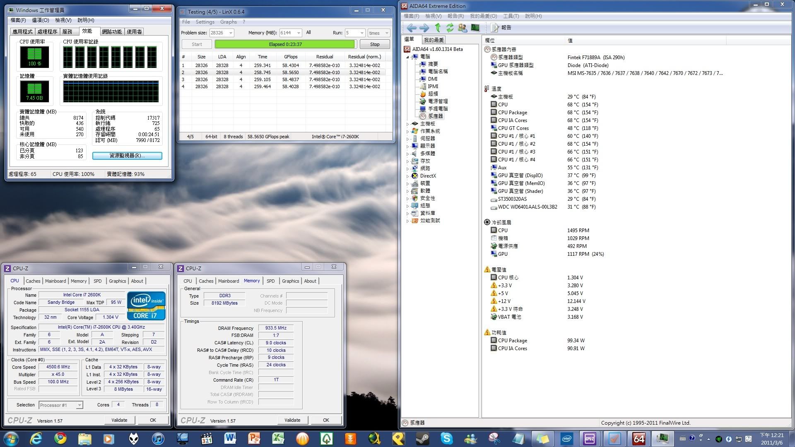Open Graphics tab in right CPU-Z window
The height and width of the screenshot is (447, 795).
[291, 281]
